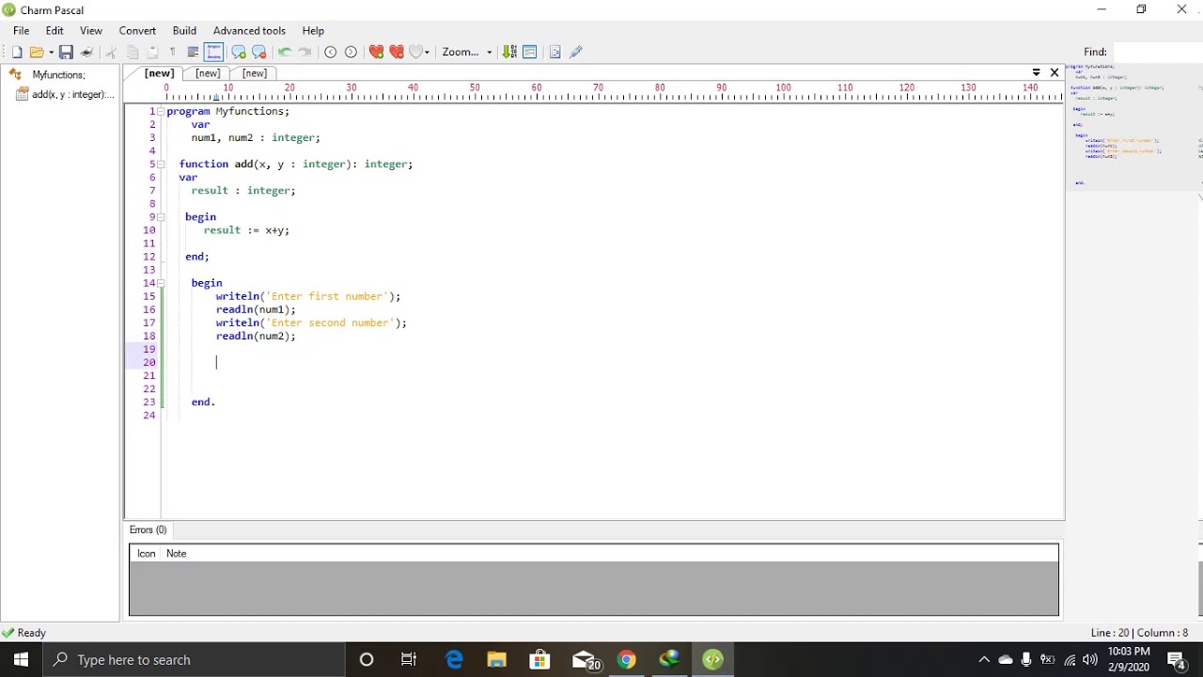
Task: Open the tab list dropdown arrow
Action: click(x=1037, y=72)
